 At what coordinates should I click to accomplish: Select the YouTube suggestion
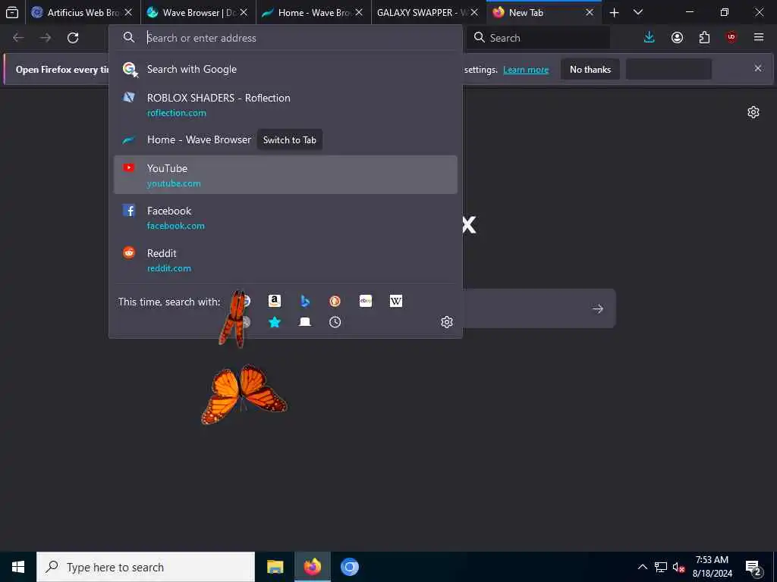coord(285,175)
